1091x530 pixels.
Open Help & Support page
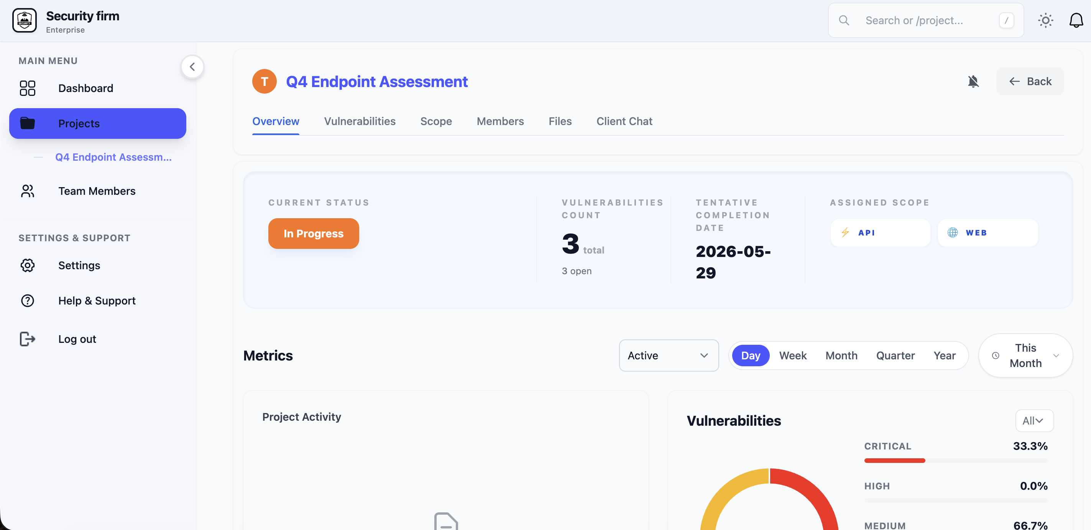pos(97,301)
